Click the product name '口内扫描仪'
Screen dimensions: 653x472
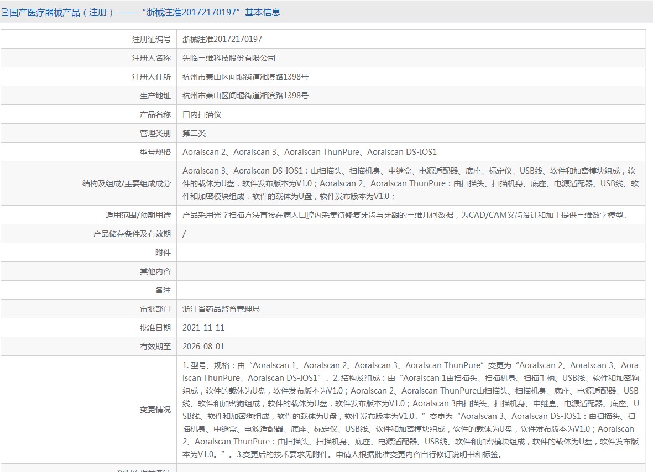(x=202, y=114)
